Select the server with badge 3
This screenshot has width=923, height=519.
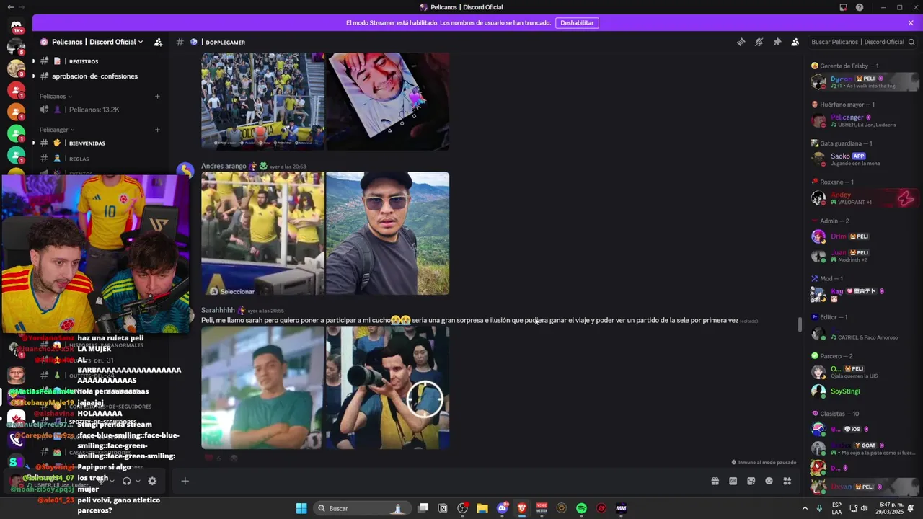(x=16, y=68)
